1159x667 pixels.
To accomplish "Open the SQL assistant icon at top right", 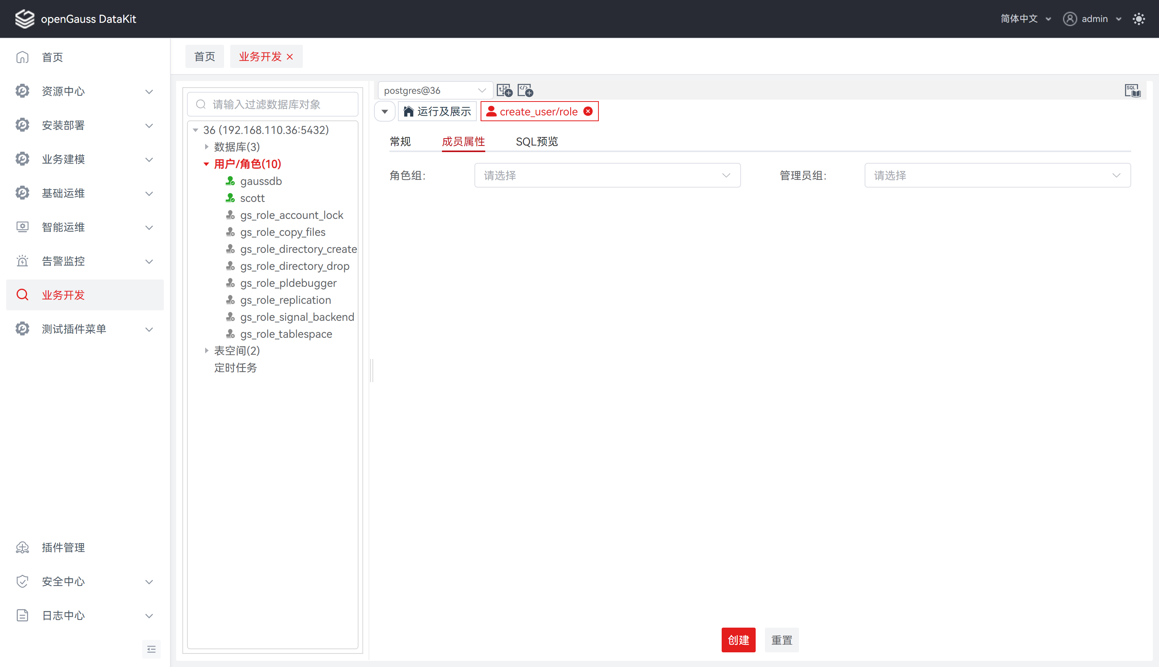I will [1132, 90].
